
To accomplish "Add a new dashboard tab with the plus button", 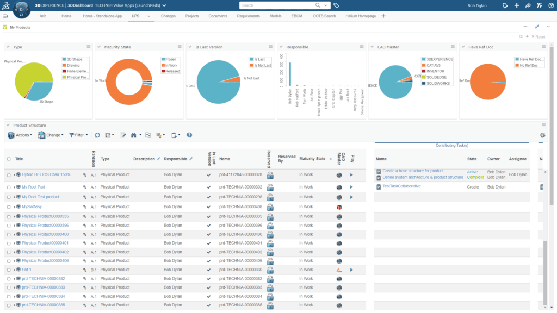I will point(383,16).
